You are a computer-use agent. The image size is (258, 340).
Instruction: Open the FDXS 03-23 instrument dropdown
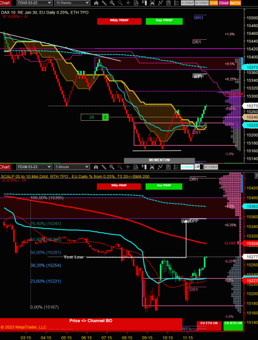coord(34,3)
